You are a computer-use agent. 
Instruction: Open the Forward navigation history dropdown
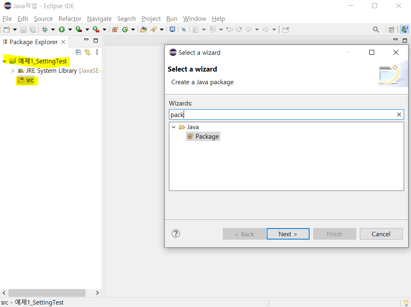274,29
